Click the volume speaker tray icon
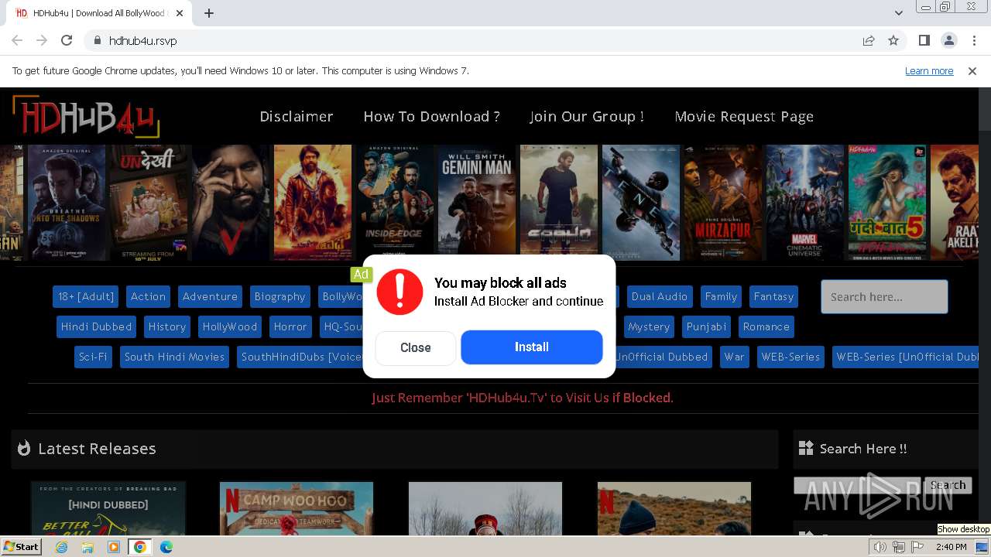The width and height of the screenshot is (991, 557). (x=880, y=547)
